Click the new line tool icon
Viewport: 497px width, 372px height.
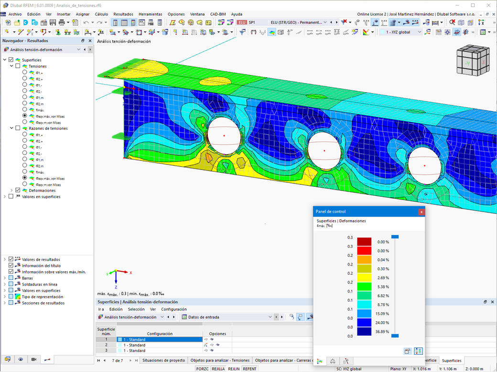click(x=21, y=32)
